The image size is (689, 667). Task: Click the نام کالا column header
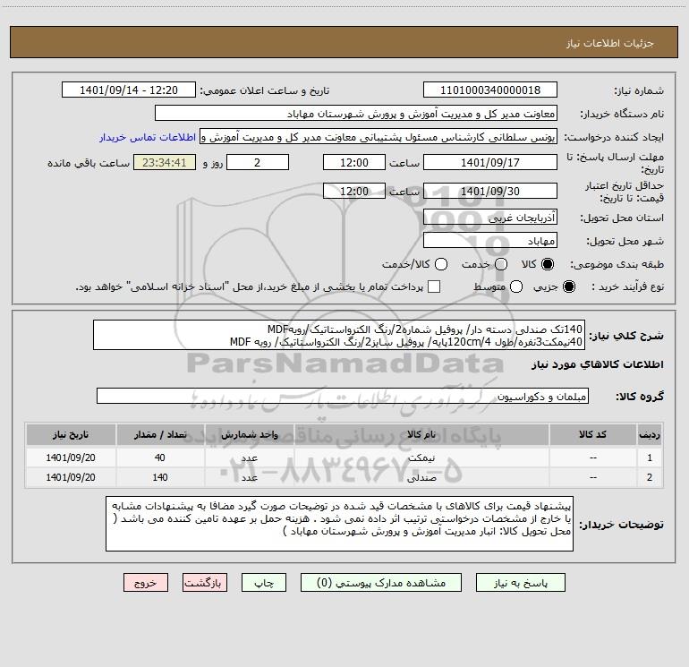421,434
